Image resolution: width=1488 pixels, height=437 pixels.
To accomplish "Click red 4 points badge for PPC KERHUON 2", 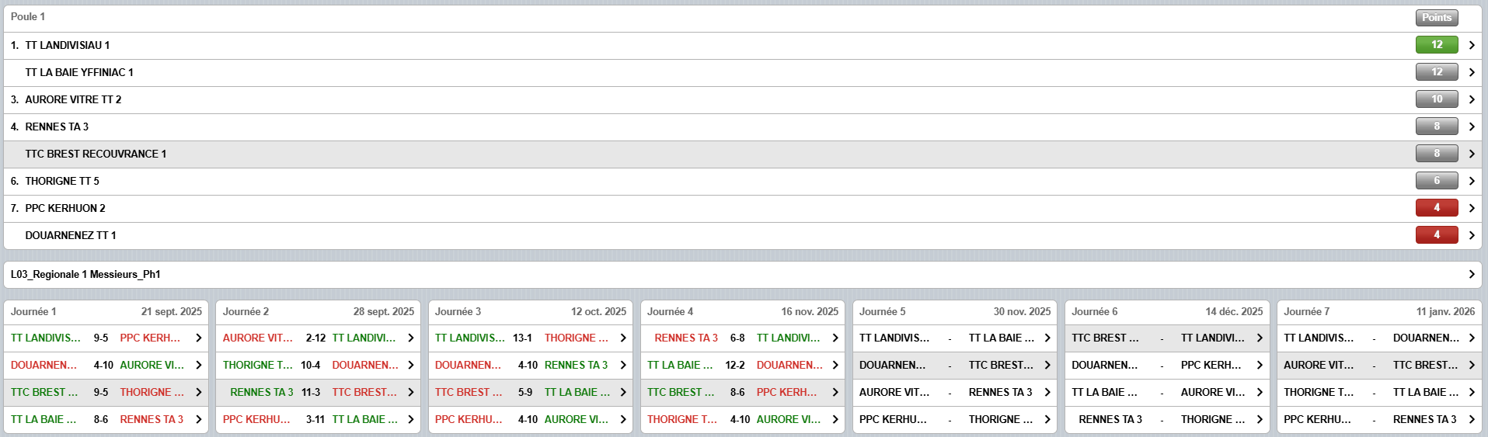I will point(1436,208).
